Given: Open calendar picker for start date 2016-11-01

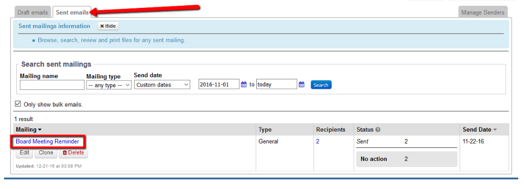Looking at the screenshot, I should coord(244,85).
